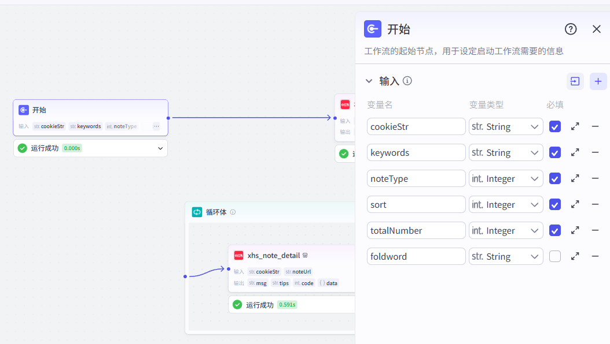
Task: Expand the cookieStr variable editor
Action: (575, 126)
